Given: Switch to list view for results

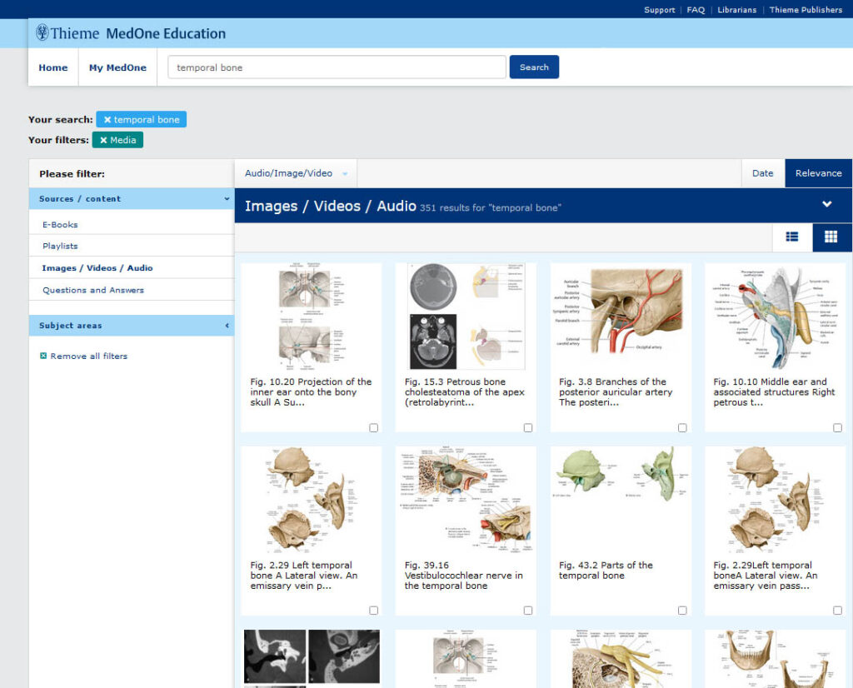Looking at the screenshot, I should [x=791, y=237].
